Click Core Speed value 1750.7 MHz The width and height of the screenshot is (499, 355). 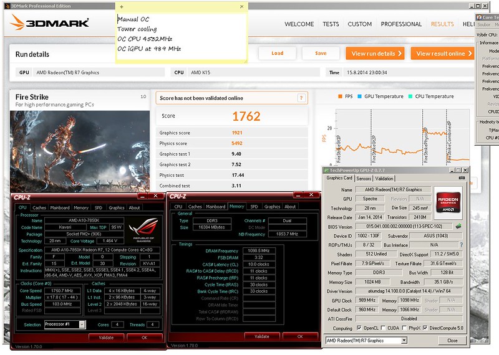point(62,291)
